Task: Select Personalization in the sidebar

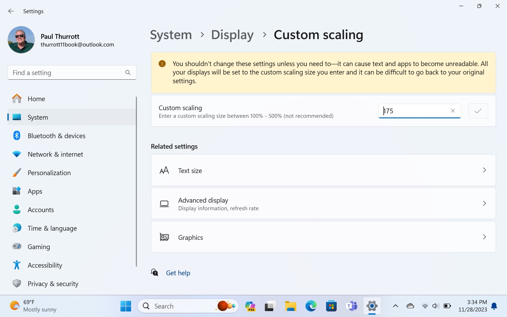Action: [49, 173]
